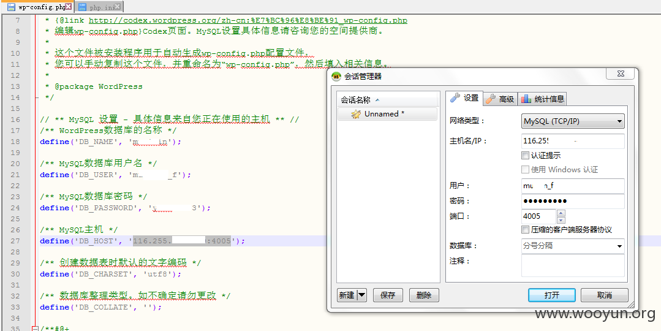Click the DB_USER define on line 21
Viewport: 661px width, 331px height.
click(116, 175)
